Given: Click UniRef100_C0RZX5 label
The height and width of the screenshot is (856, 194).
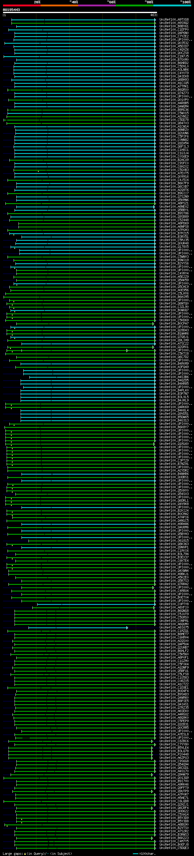Looking at the screenshot, I should coord(174,681).
